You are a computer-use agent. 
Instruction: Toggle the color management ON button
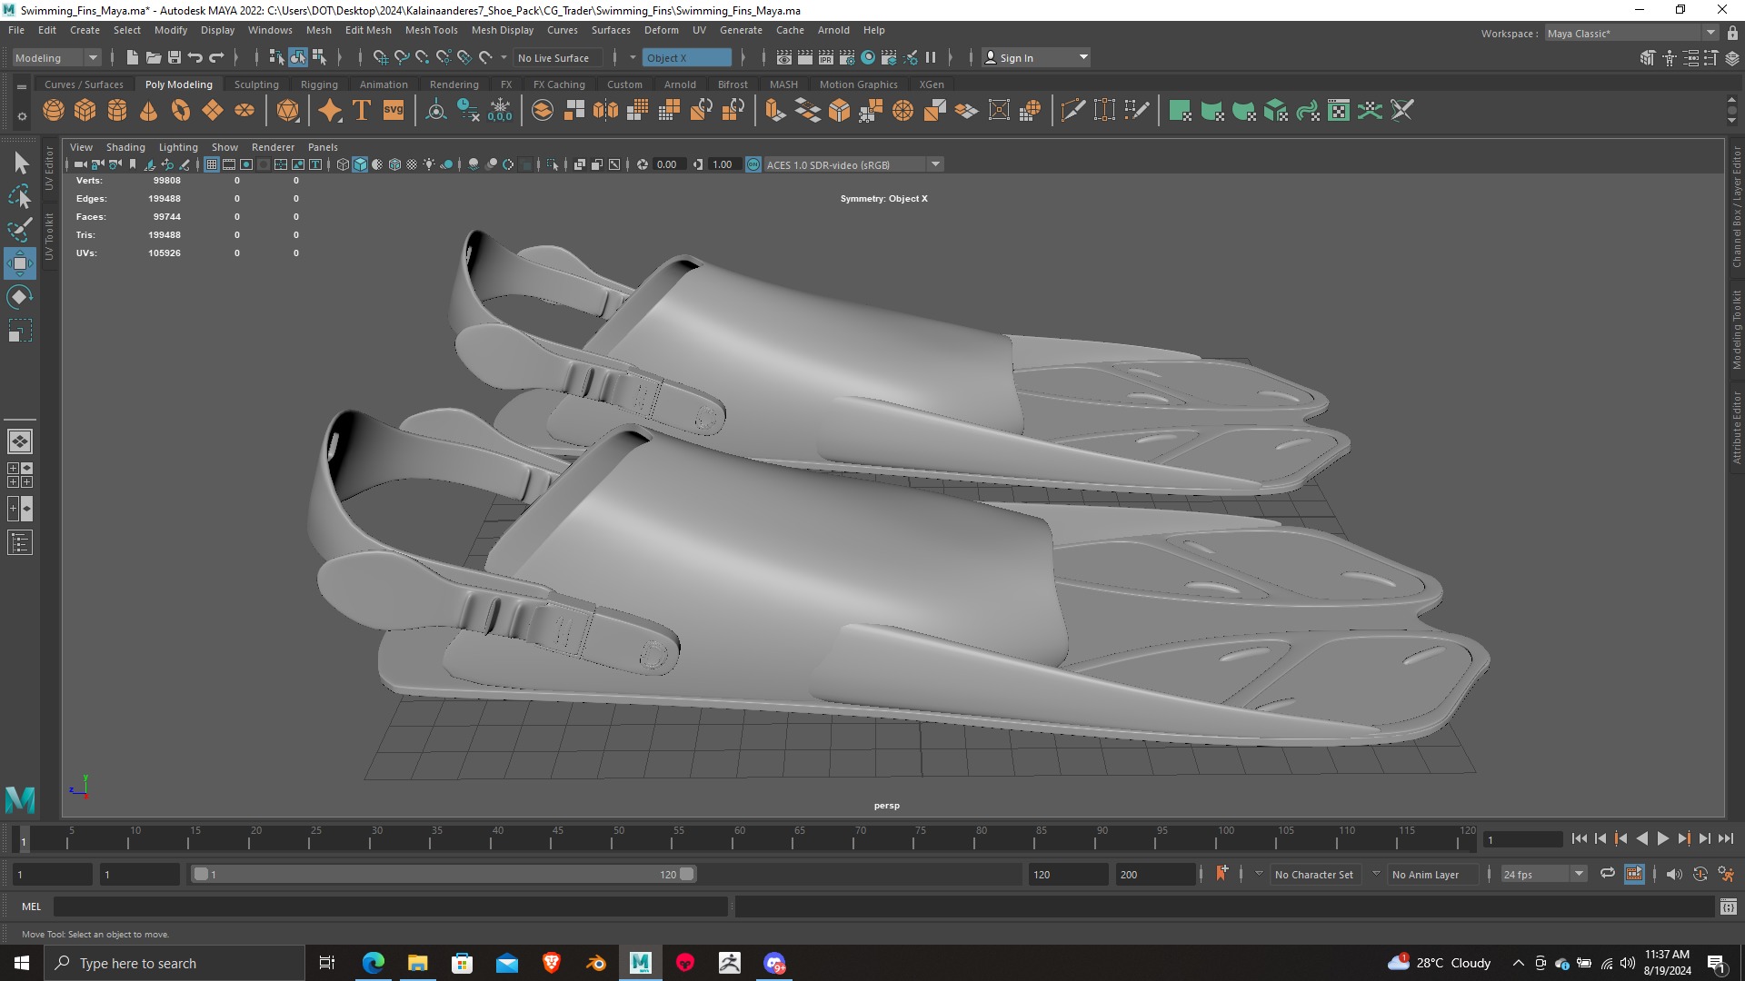(753, 164)
